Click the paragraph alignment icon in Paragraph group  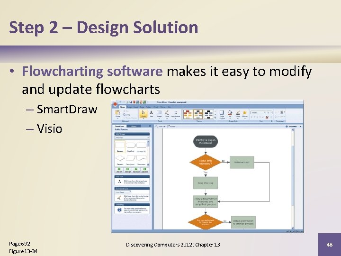tap(282, 112)
